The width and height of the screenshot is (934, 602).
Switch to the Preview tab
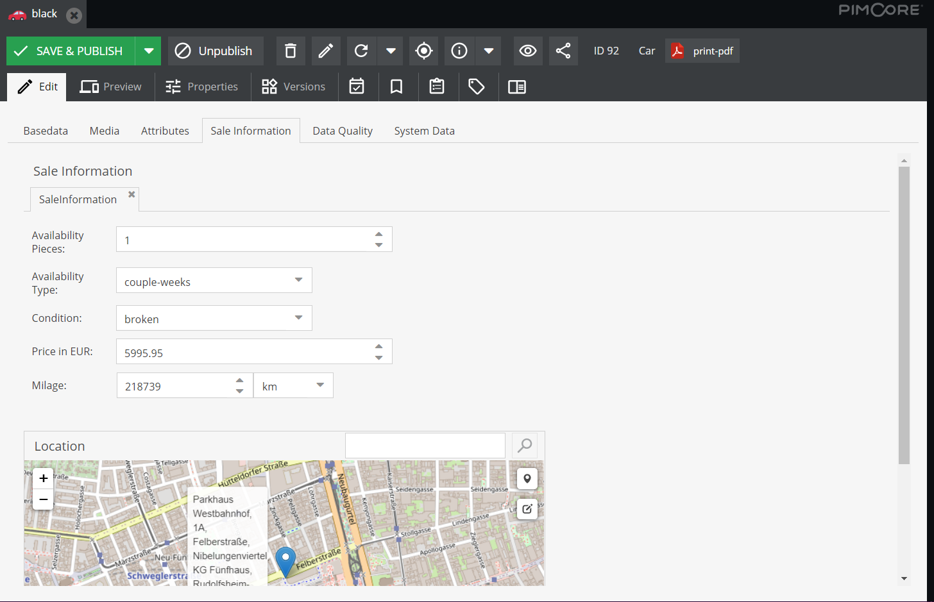110,87
